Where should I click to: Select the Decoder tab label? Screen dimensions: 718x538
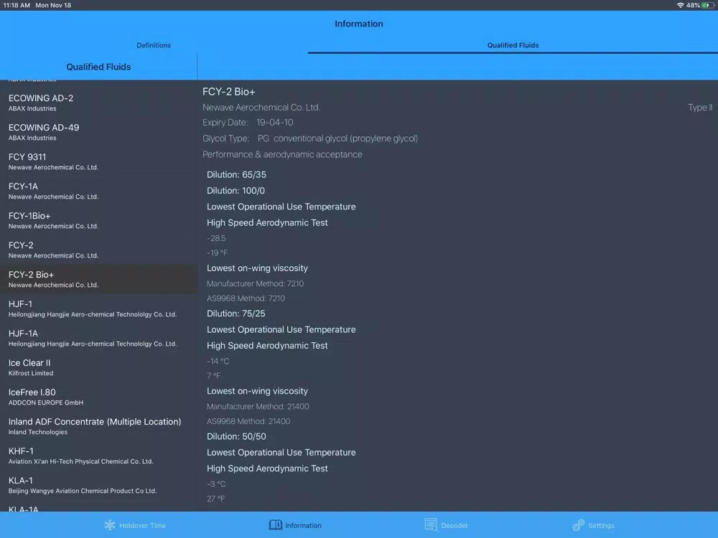click(x=454, y=526)
